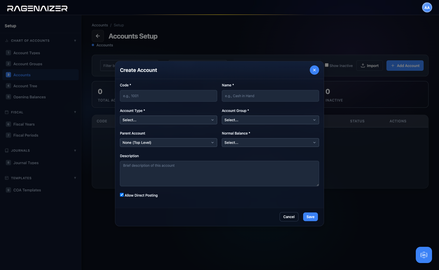Click step badge 4 for Account Tree
Image resolution: width=439 pixels, height=270 pixels.
[8, 86]
